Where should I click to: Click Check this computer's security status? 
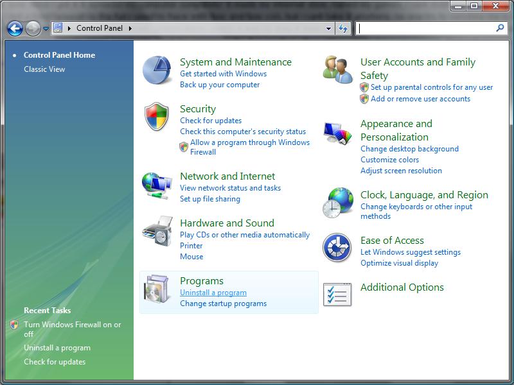243,132
